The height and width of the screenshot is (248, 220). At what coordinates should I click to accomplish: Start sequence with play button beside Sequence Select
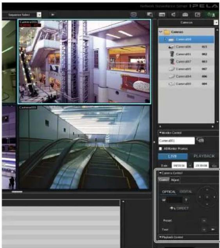click(53, 15)
